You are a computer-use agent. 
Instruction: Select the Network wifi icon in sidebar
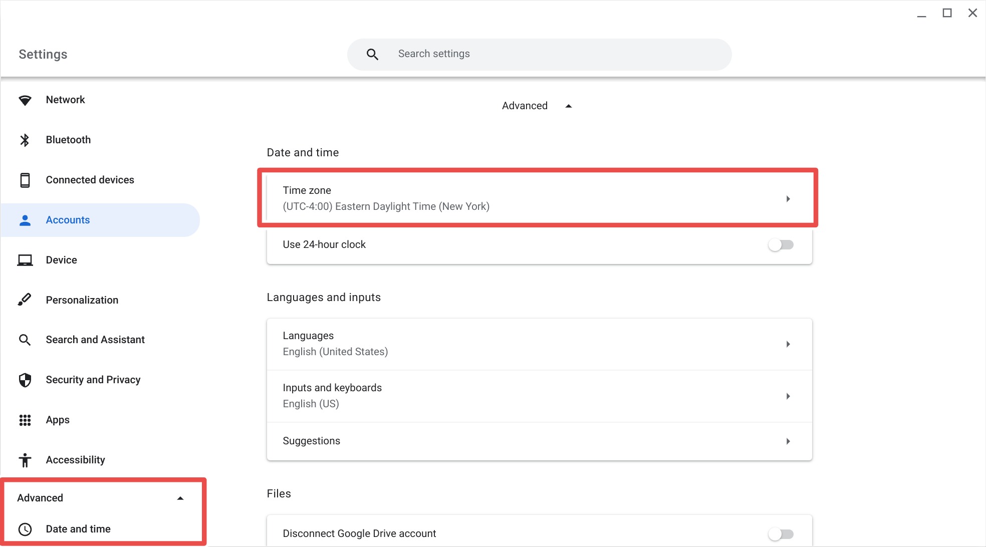[25, 100]
